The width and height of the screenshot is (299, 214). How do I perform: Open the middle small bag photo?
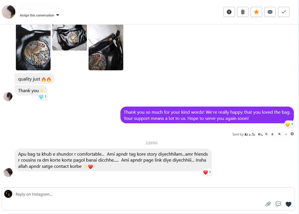click(69, 37)
